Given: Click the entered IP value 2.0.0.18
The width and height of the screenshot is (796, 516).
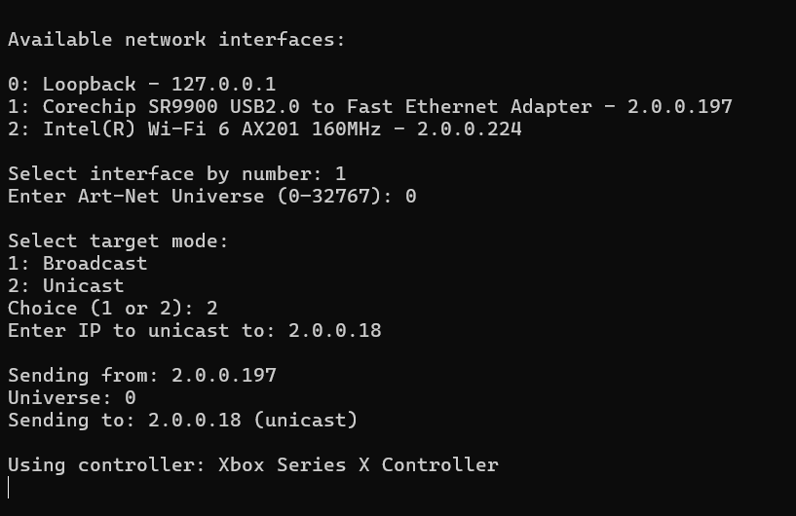Looking at the screenshot, I should tap(335, 330).
